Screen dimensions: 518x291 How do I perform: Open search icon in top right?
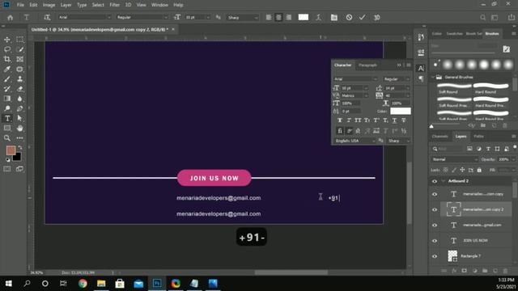pyautogui.click(x=482, y=18)
